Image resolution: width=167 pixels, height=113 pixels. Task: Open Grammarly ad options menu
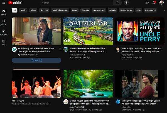pyautogui.click(x=60, y=48)
